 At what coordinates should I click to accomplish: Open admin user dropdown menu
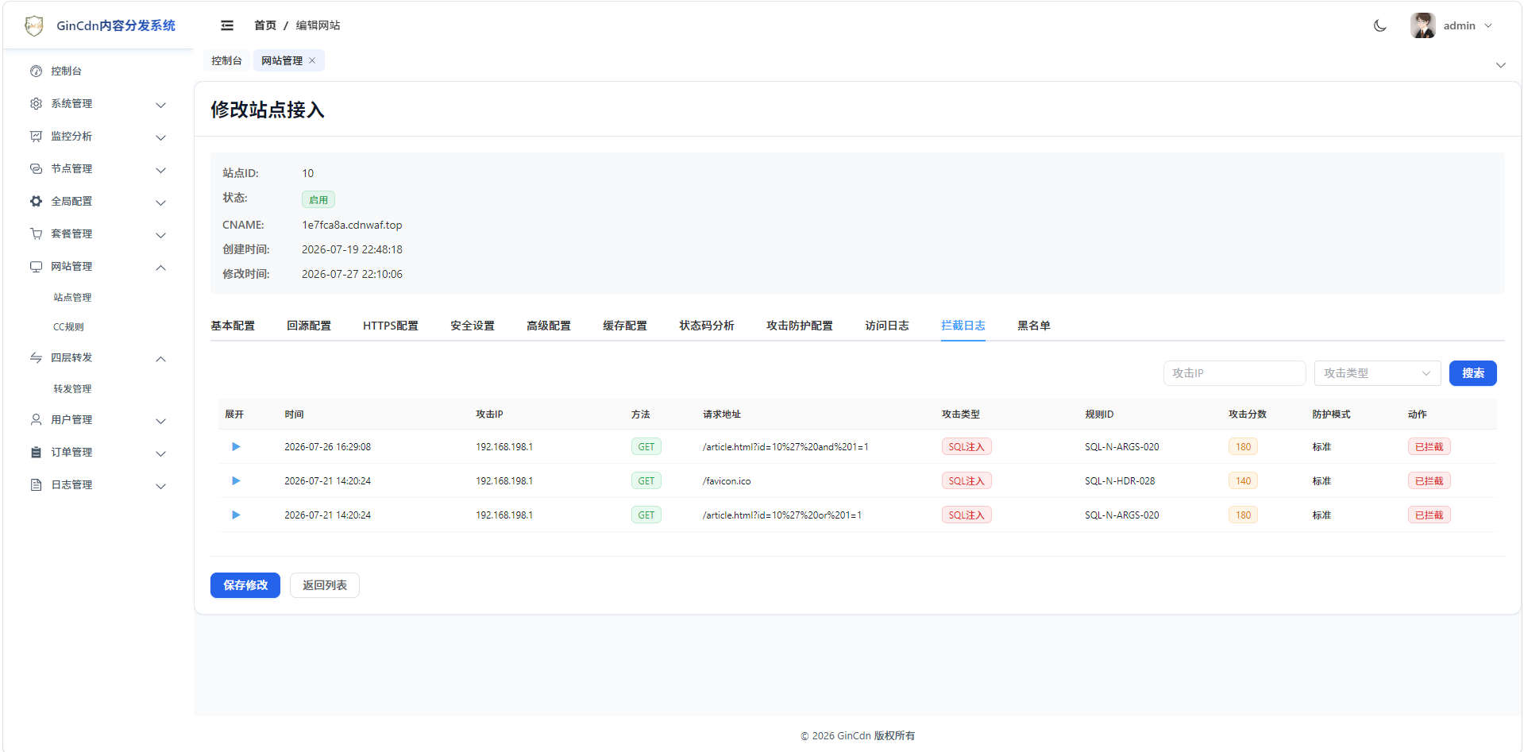click(1452, 25)
